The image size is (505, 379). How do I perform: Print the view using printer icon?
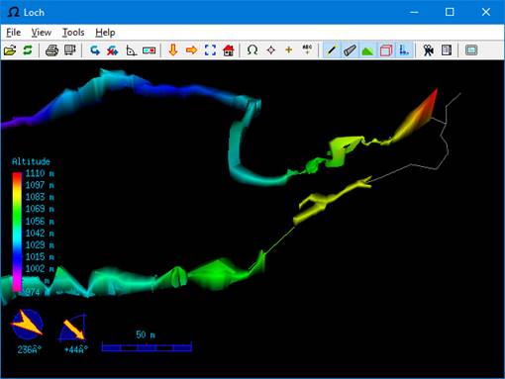pyautogui.click(x=51, y=50)
